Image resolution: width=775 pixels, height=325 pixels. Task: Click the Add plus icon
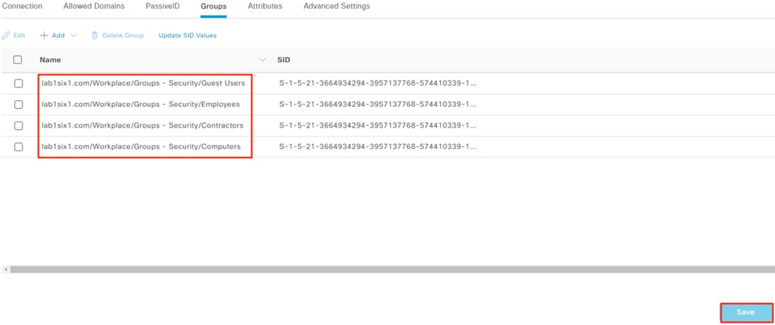coord(44,36)
